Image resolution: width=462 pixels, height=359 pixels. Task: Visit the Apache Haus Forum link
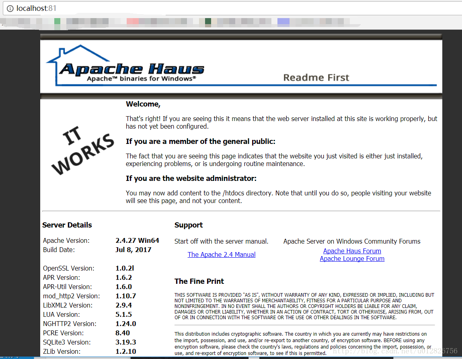[352, 251]
